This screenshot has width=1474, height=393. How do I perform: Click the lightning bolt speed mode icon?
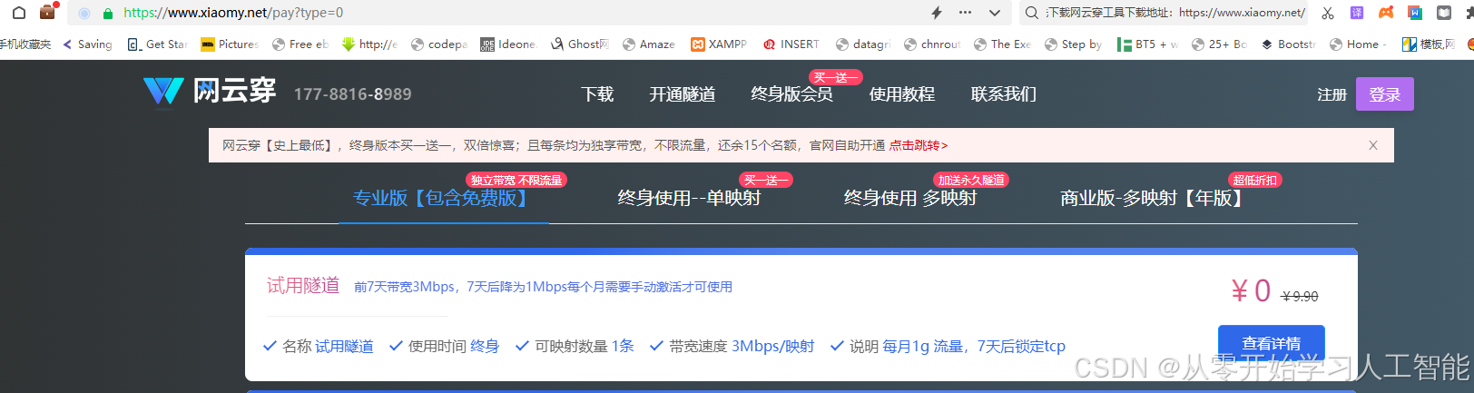[937, 13]
